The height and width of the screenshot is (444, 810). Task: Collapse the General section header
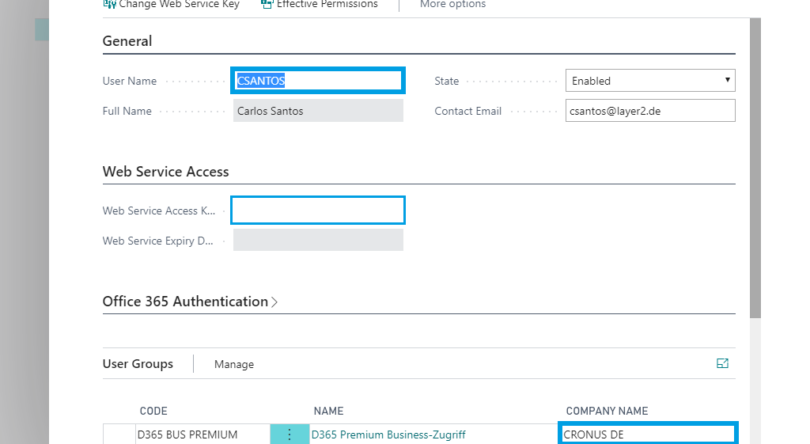pos(127,41)
